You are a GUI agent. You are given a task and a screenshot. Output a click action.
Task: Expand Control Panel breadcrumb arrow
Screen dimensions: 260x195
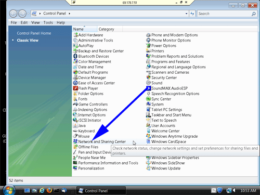point(69,13)
